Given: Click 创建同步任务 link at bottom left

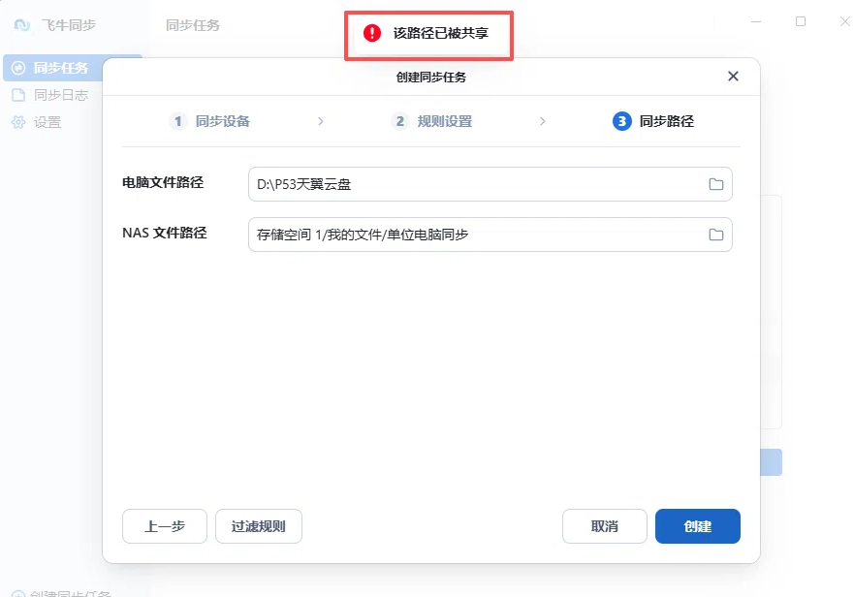Looking at the screenshot, I should pos(61,593).
